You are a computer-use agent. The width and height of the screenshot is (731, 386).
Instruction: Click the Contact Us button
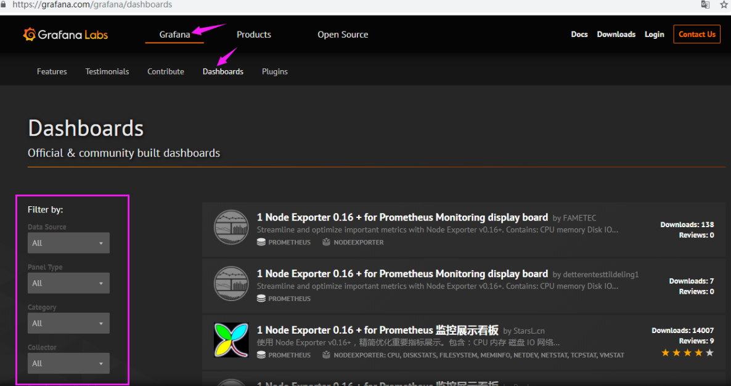point(696,34)
